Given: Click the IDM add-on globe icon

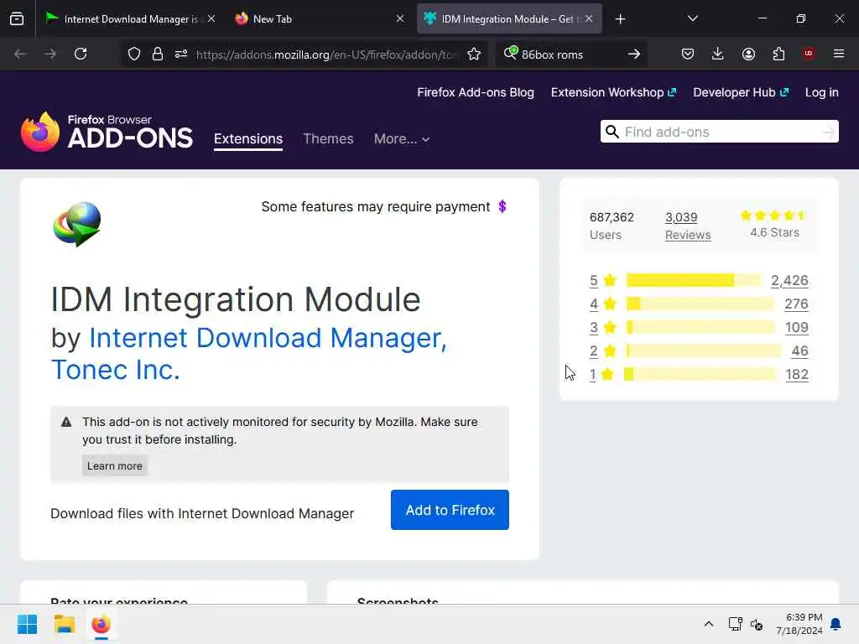Looking at the screenshot, I should [77, 224].
